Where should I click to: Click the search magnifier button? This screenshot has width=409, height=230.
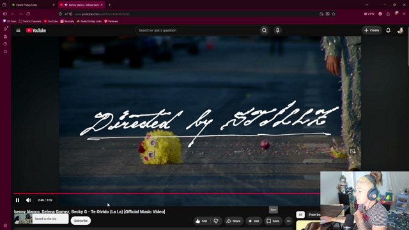point(264,31)
